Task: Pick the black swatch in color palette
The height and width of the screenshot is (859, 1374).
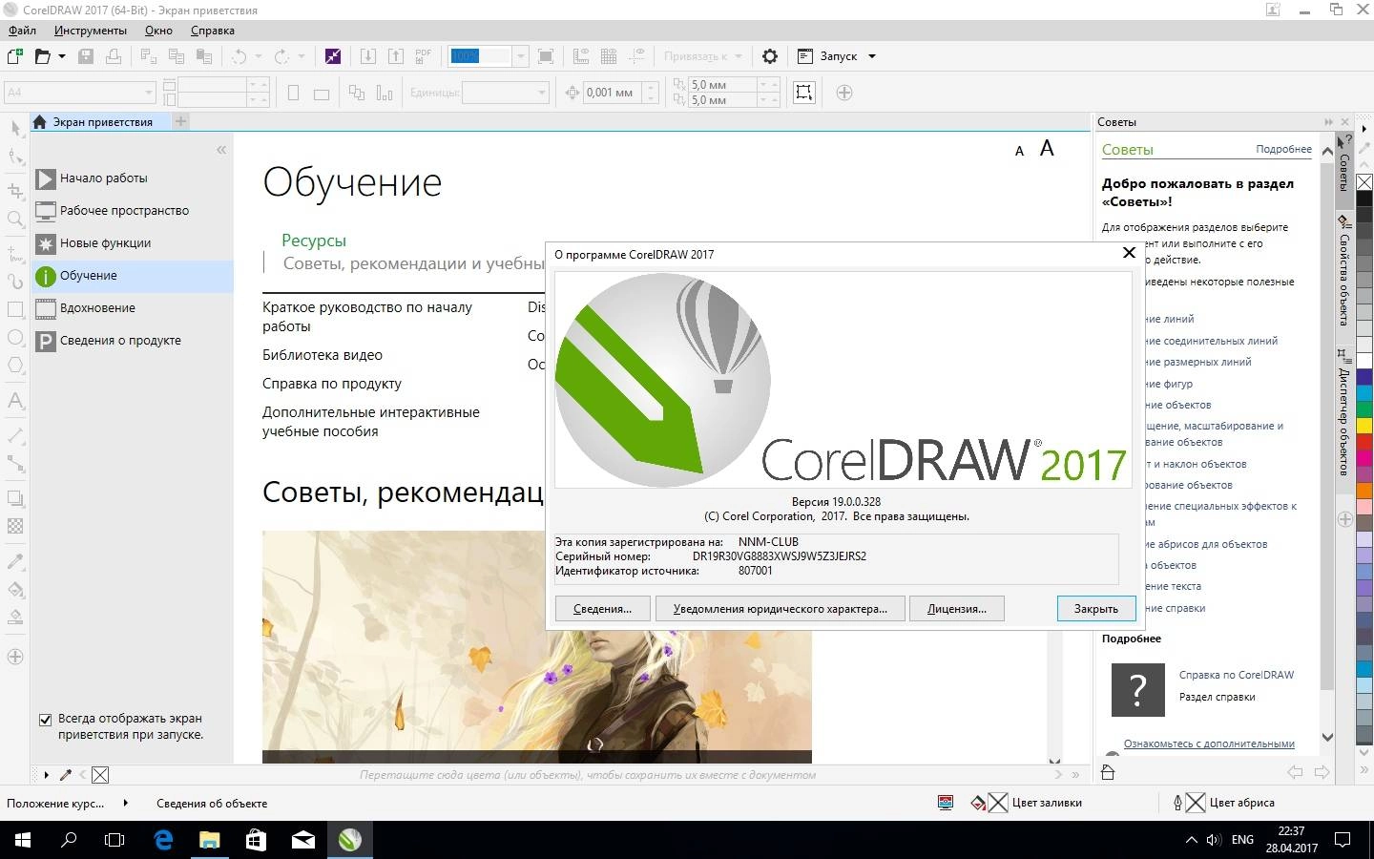Action: click(x=1364, y=199)
